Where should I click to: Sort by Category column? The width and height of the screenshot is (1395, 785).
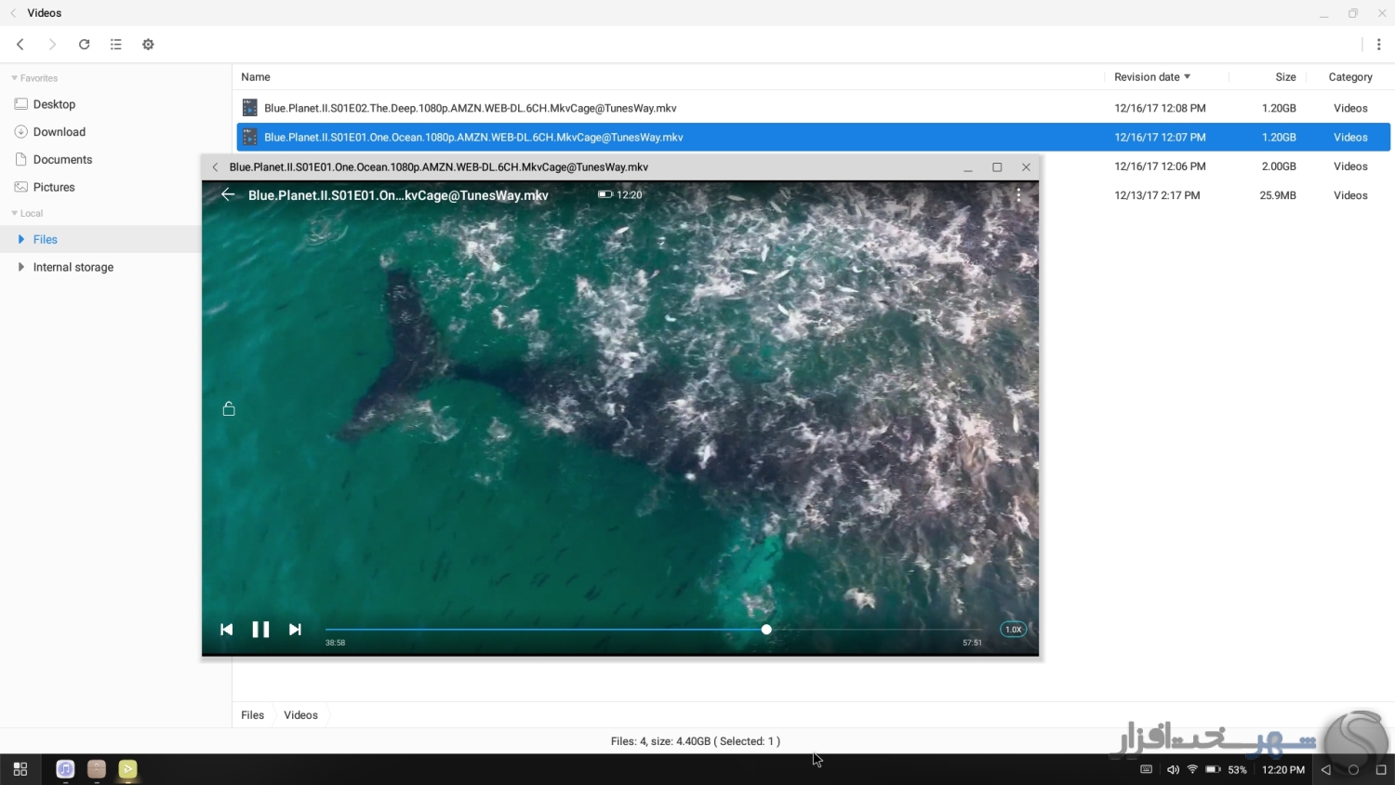click(x=1350, y=77)
